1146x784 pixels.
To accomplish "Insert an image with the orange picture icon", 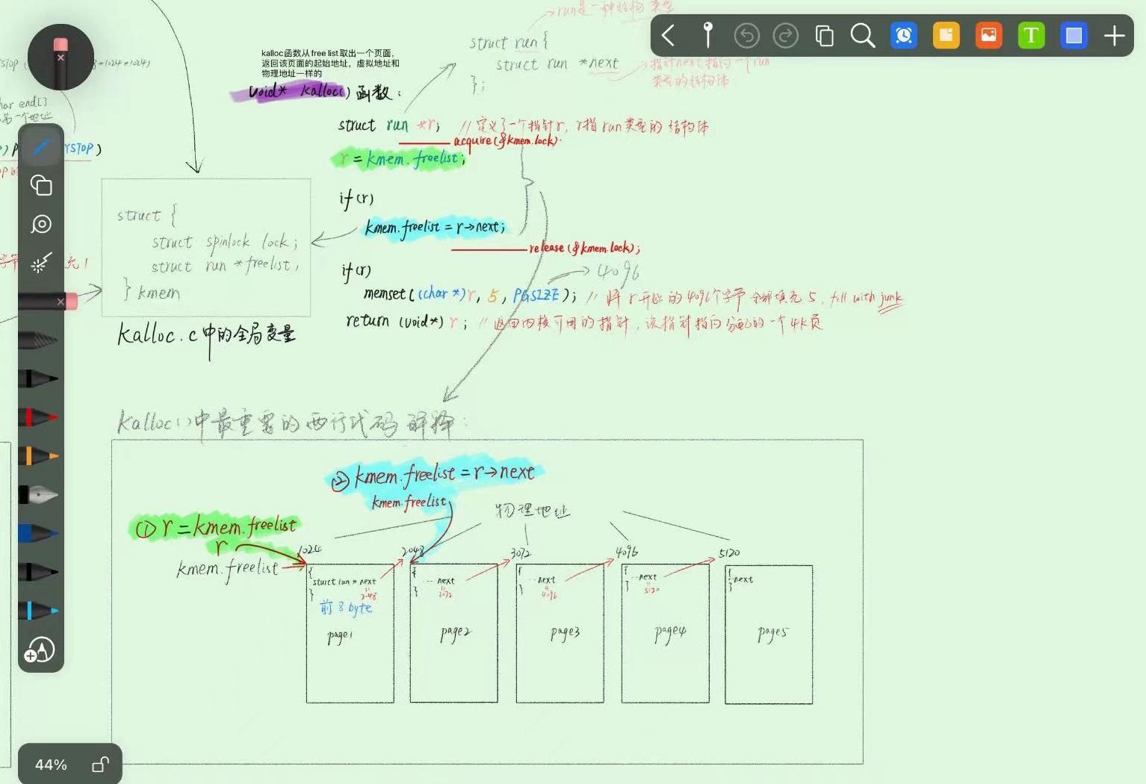I will point(988,35).
